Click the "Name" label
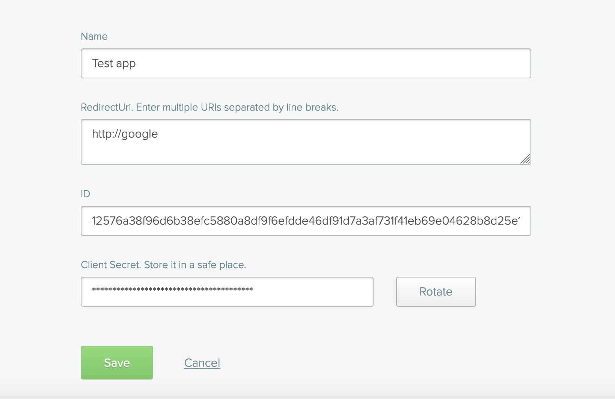Viewport: 615px width, 399px height. pos(94,36)
